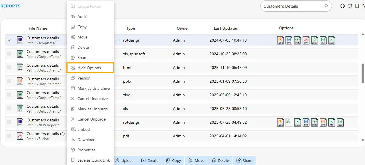Screen dimensions: 365x165
Task: Click the refresh icon near search
Action: point(343,6)
